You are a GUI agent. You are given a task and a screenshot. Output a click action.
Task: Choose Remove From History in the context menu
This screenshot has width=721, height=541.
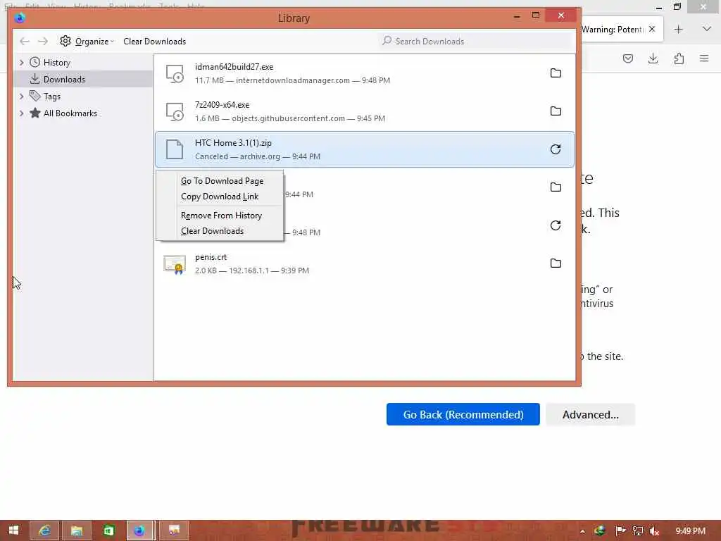click(221, 216)
